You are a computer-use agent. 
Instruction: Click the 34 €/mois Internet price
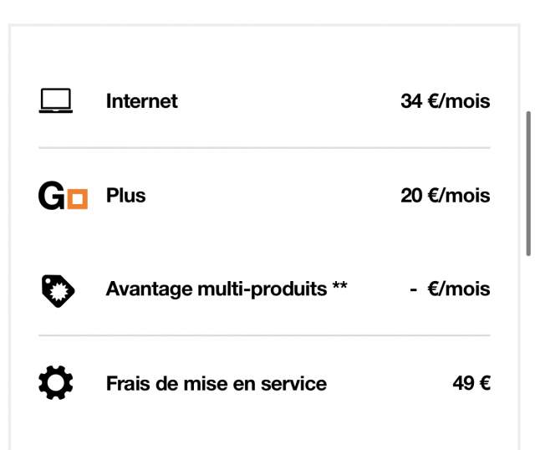(x=445, y=101)
